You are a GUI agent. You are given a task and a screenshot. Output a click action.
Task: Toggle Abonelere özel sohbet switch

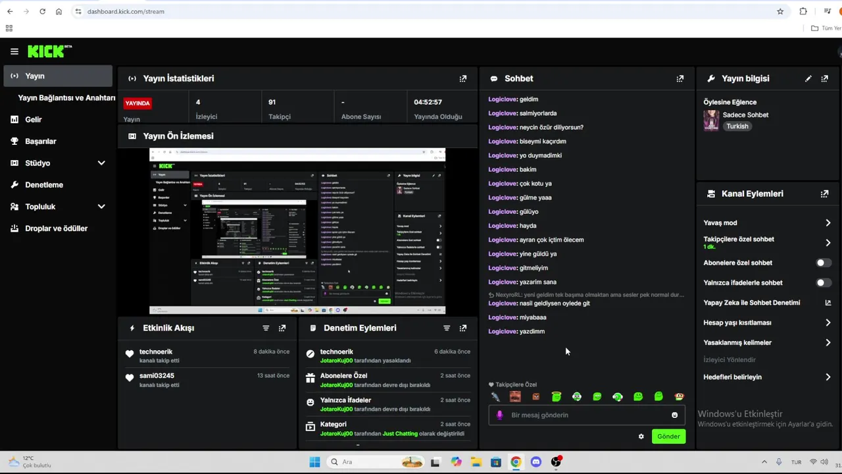pos(824,263)
